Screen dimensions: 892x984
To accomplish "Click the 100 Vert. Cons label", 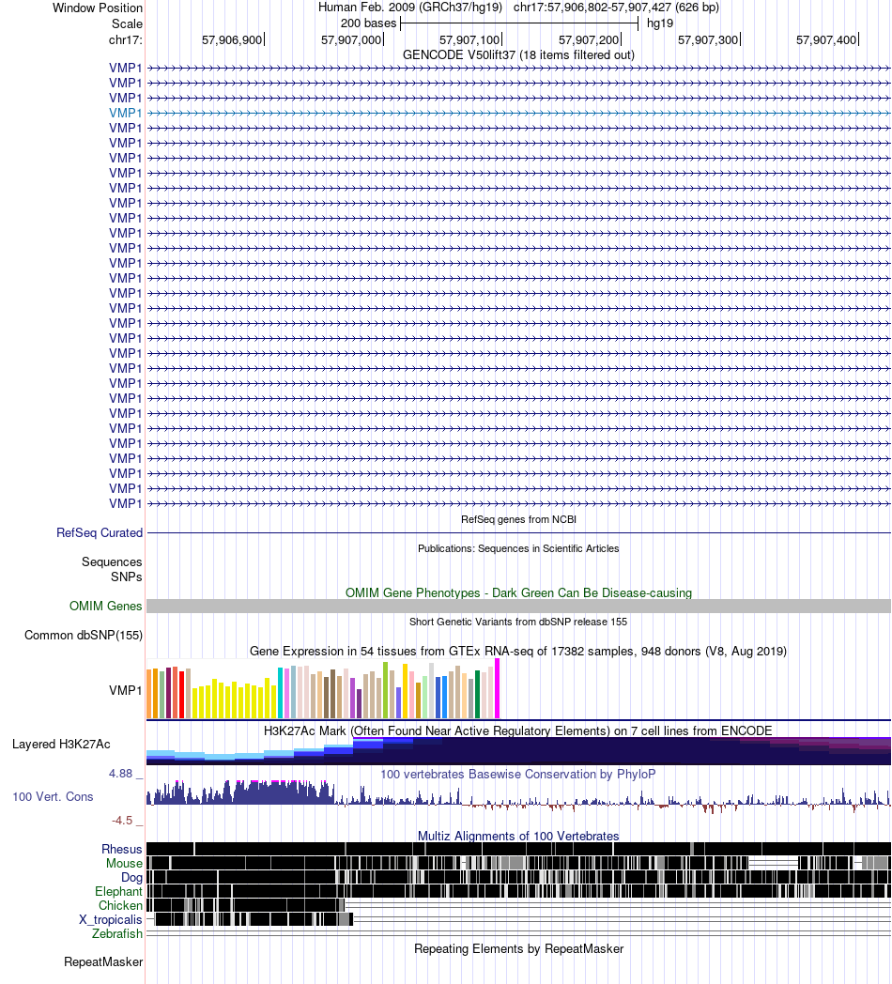I will tap(53, 797).
